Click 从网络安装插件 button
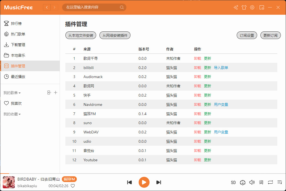286x191 pixels. pos(115,35)
